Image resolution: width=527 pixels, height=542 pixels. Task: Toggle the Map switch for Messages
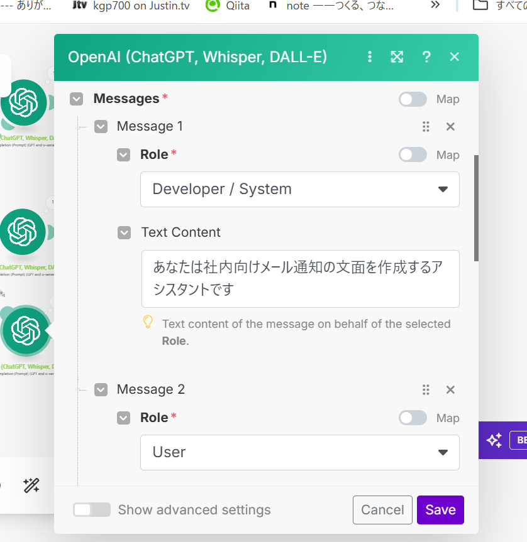(413, 99)
